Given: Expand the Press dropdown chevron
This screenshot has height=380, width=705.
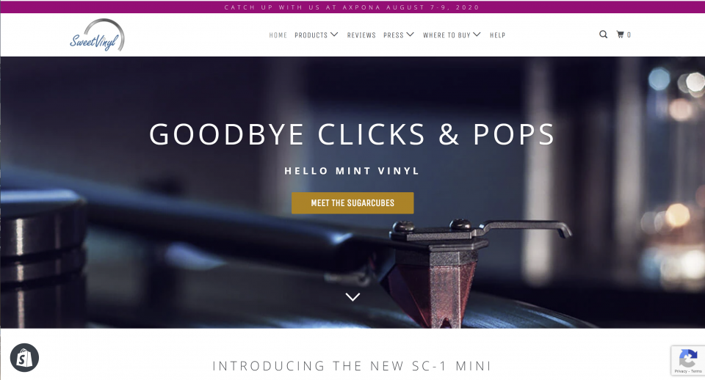Looking at the screenshot, I should click(x=410, y=34).
